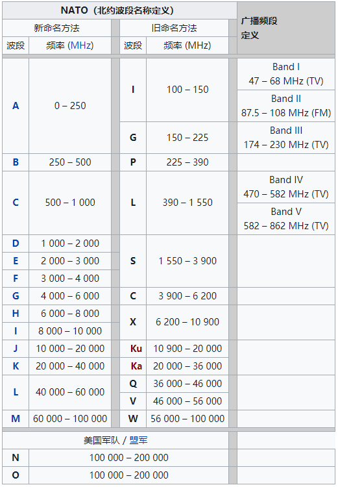The width and height of the screenshot is (338, 487).
Task: Open the blue band L link
Action: (x=16, y=392)
